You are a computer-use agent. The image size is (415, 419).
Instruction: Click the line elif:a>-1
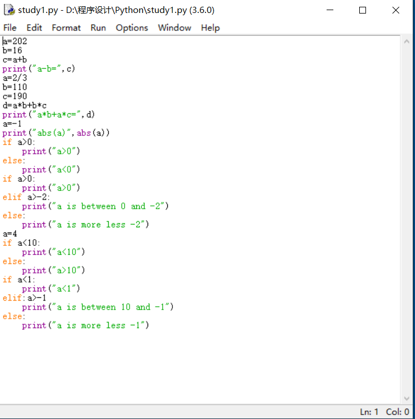(x=25, y=298)
